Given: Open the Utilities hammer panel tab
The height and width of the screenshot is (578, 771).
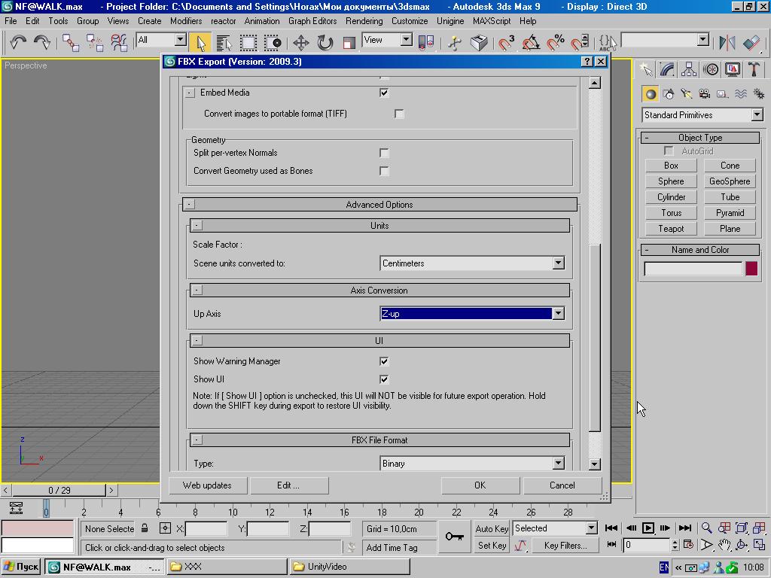Looking at the screenshot, I should click(754, 69).
